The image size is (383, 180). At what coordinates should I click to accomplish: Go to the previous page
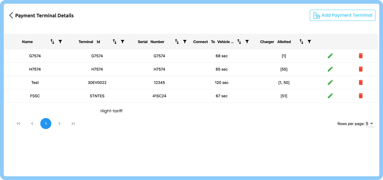pos(32,124)
